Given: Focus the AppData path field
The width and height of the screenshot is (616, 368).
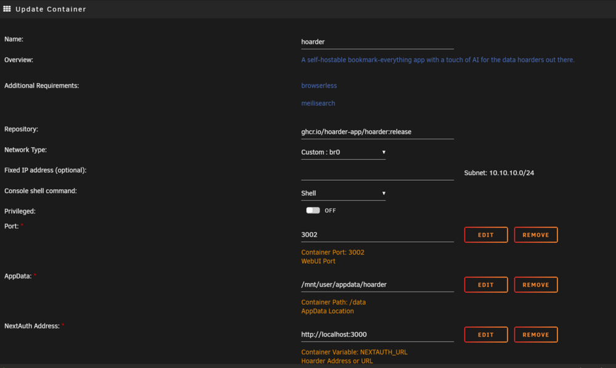Looking at the screenshot, I should 377,285.
